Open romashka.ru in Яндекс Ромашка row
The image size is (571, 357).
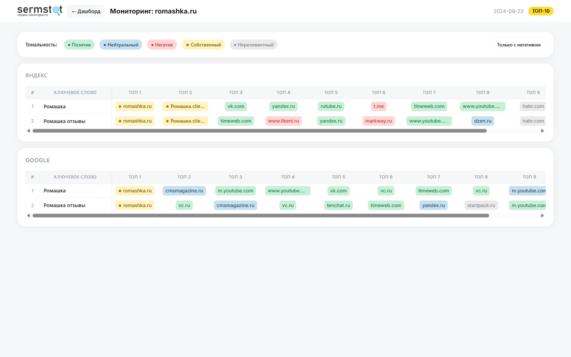(x=135, y=106)
